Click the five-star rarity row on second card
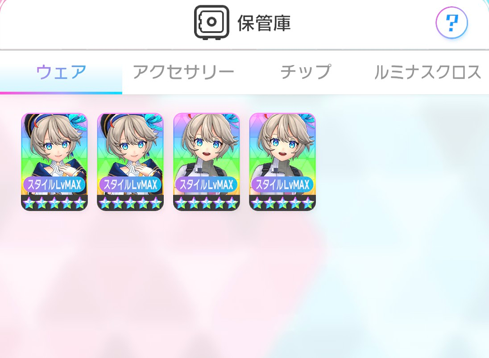489x358 pixels. [130, 203]
